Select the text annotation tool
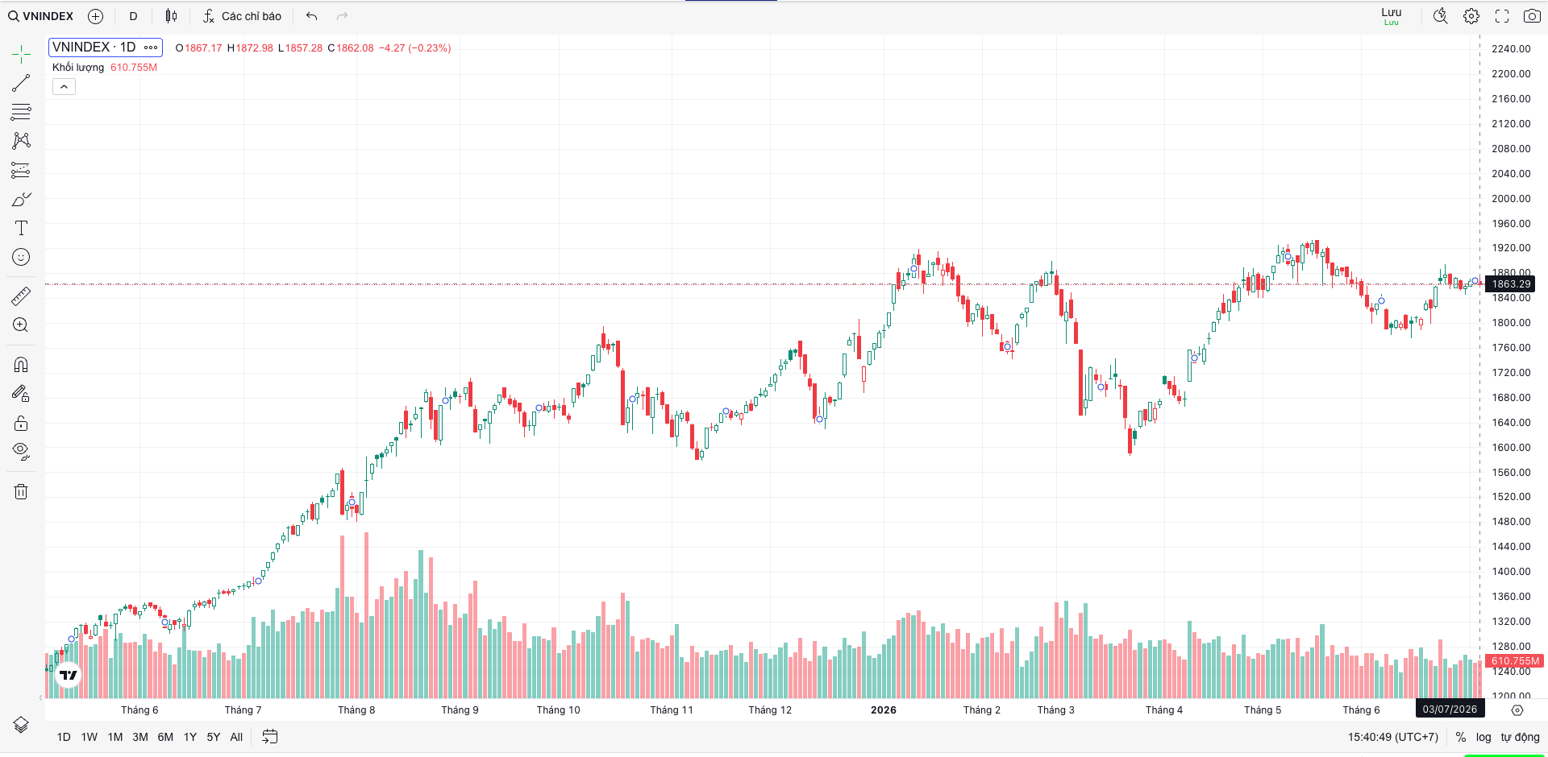Image resolution: width=1548 pixels, height=757 pixels. (x=21, y=228)
